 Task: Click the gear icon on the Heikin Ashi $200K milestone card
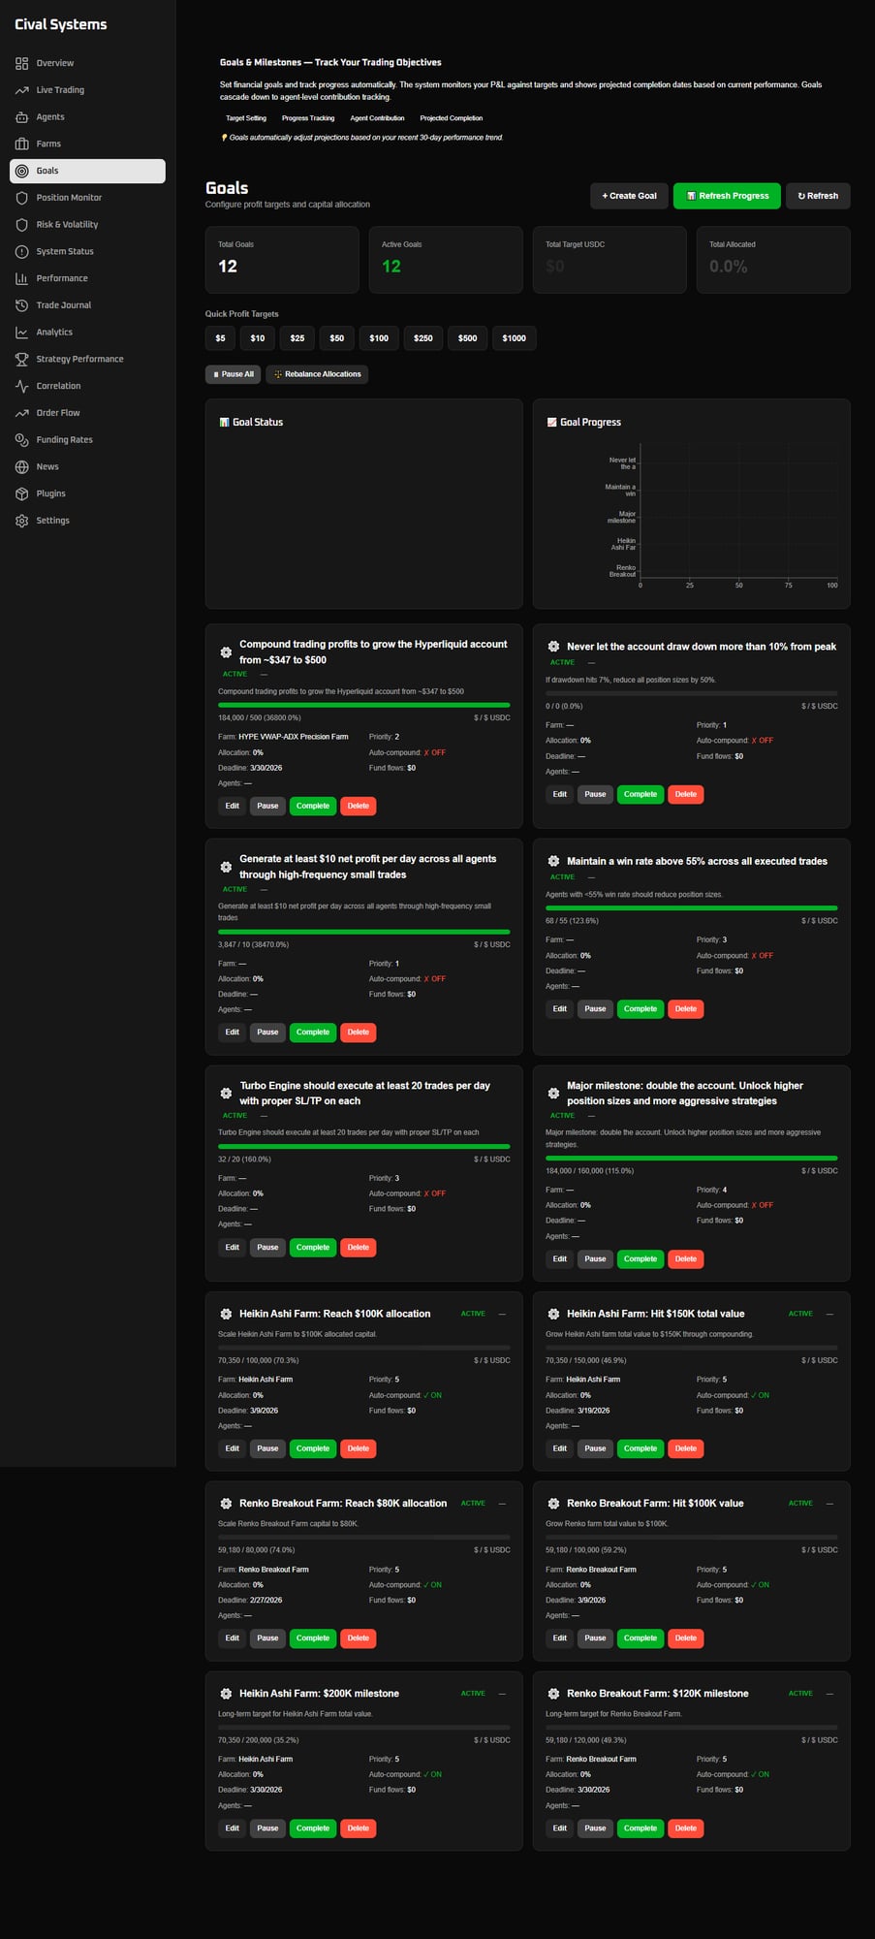226,1694
